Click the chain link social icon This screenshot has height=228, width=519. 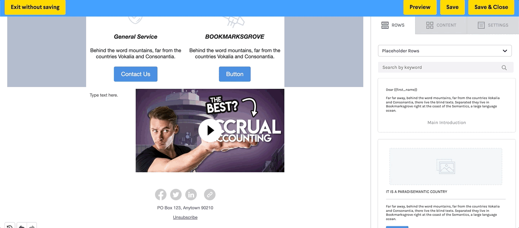pyautogui.click(x=210, y=195)
